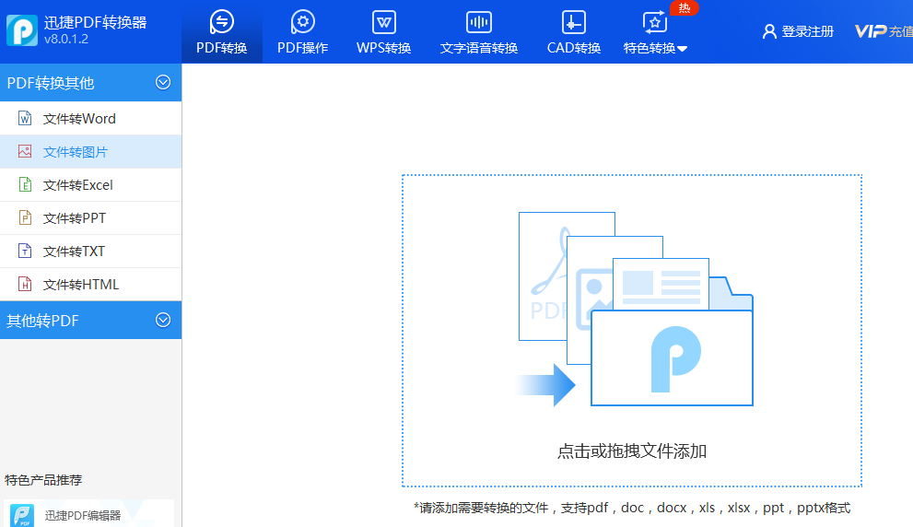
Task: Select 文件转图片 in the sidebar
Action: pyautogui.click(x=91, y=151)
